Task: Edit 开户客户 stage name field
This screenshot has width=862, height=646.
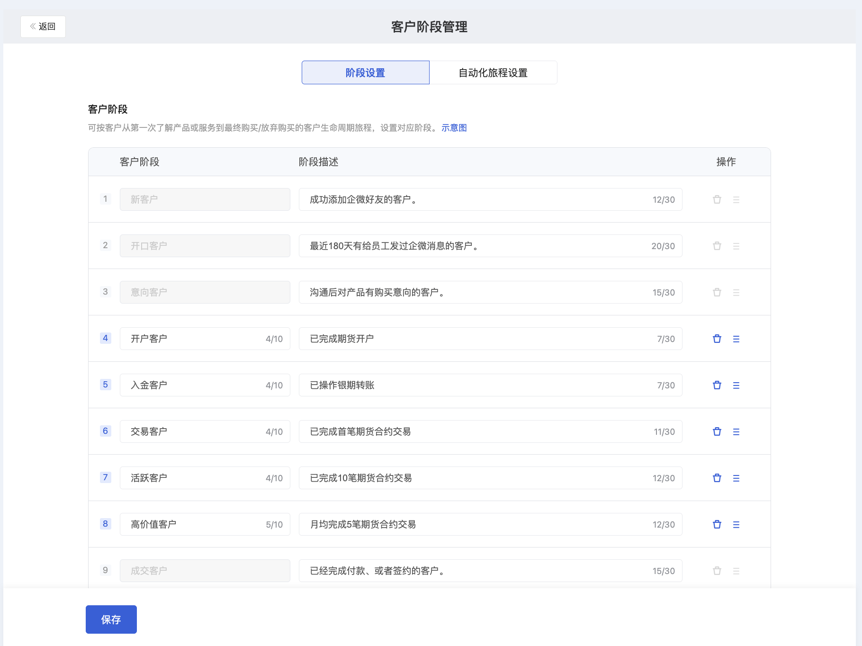Action: (205, 339)
